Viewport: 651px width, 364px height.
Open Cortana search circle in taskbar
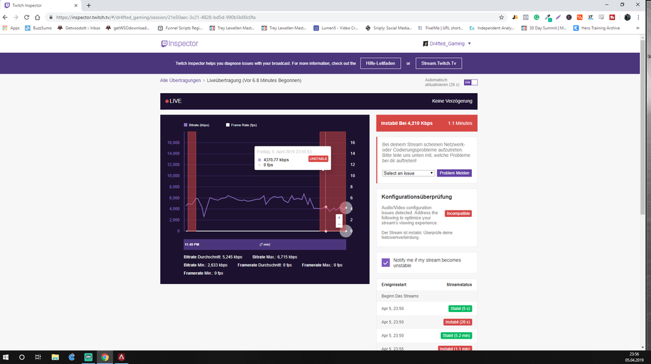pos(22,357)
